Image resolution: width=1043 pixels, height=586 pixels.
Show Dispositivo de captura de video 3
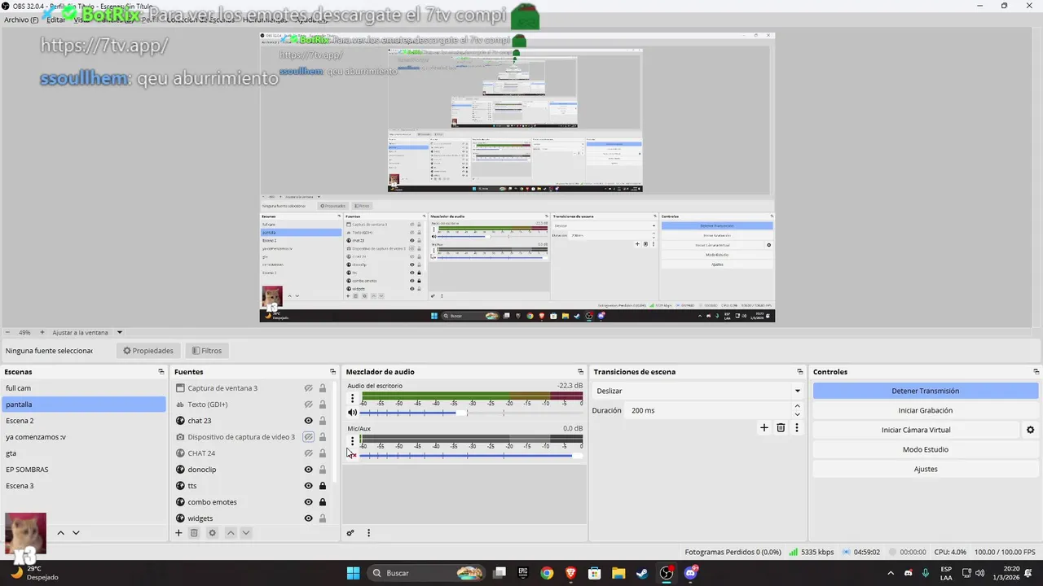(309, 437)
